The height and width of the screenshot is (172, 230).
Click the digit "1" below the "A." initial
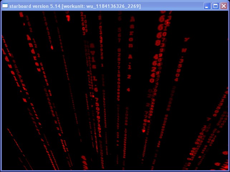129,67
